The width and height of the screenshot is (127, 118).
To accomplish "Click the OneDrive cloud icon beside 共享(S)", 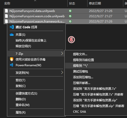I will (12, 34).
